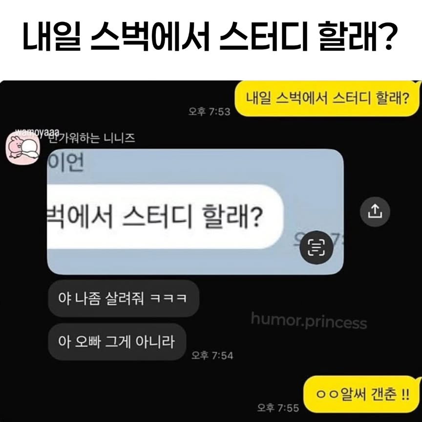Image resolution: width=422 pixels, height=422 pixels.
Task: Select the '야 나좀 살려줘 ㅋㅋㅋ' message
Action: [124, 298]
